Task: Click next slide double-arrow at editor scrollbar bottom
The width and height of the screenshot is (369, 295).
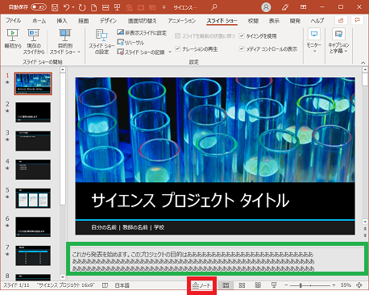Action: point(365,235)
